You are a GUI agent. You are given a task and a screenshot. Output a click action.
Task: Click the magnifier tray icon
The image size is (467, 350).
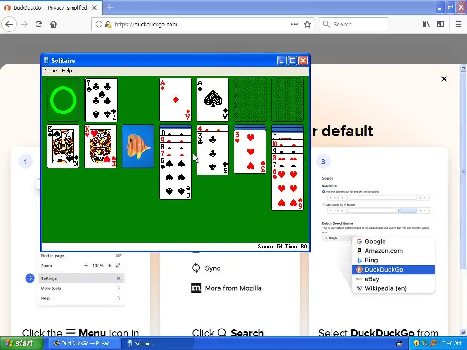point(433,343)
